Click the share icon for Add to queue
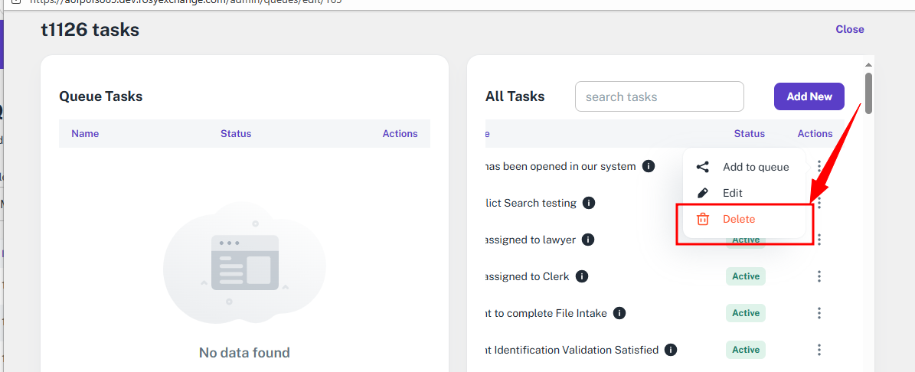915x372 pixels. point(702,167)
